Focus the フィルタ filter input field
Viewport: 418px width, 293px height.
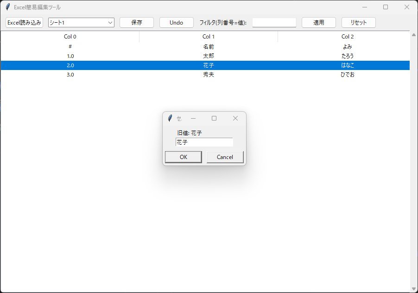pyautogui.click(x=274, y=22)
